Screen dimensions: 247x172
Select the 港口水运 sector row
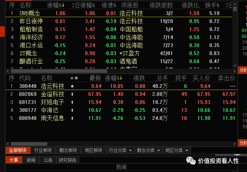[x=119, y=45]
